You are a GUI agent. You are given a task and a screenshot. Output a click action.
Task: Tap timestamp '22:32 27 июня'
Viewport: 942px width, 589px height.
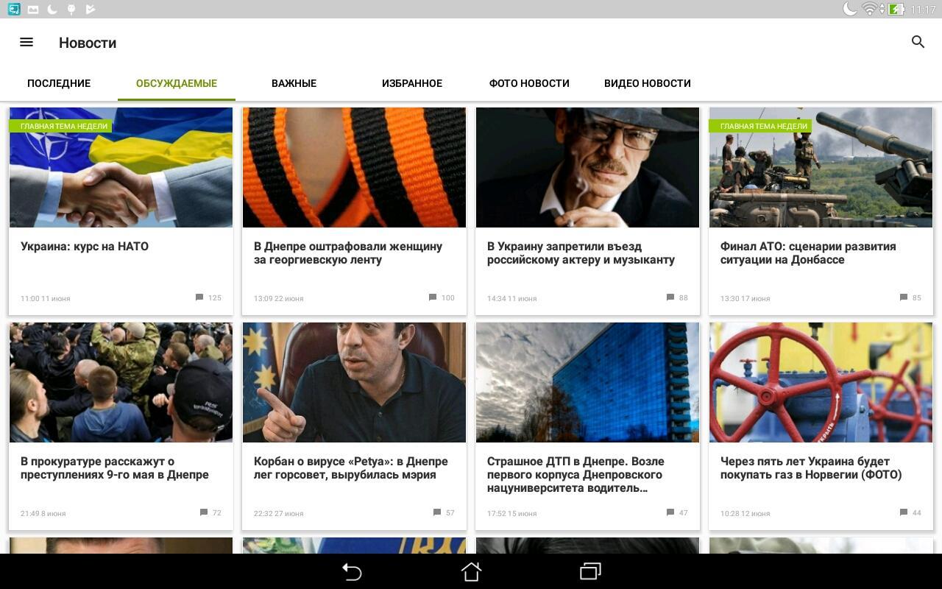click(279, 513)
